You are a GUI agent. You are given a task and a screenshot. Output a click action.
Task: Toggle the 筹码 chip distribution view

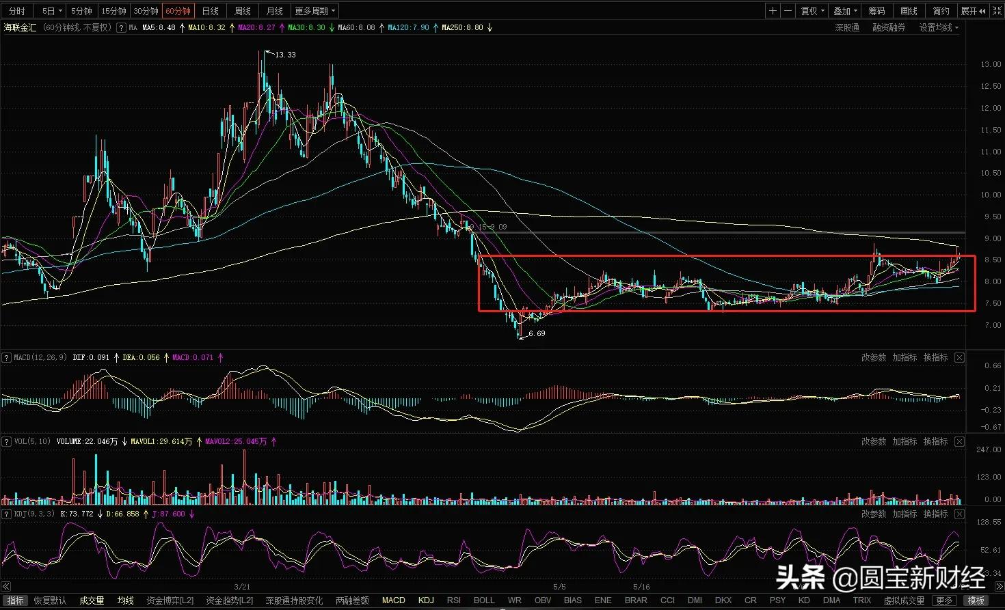click(x=876, y=11)
